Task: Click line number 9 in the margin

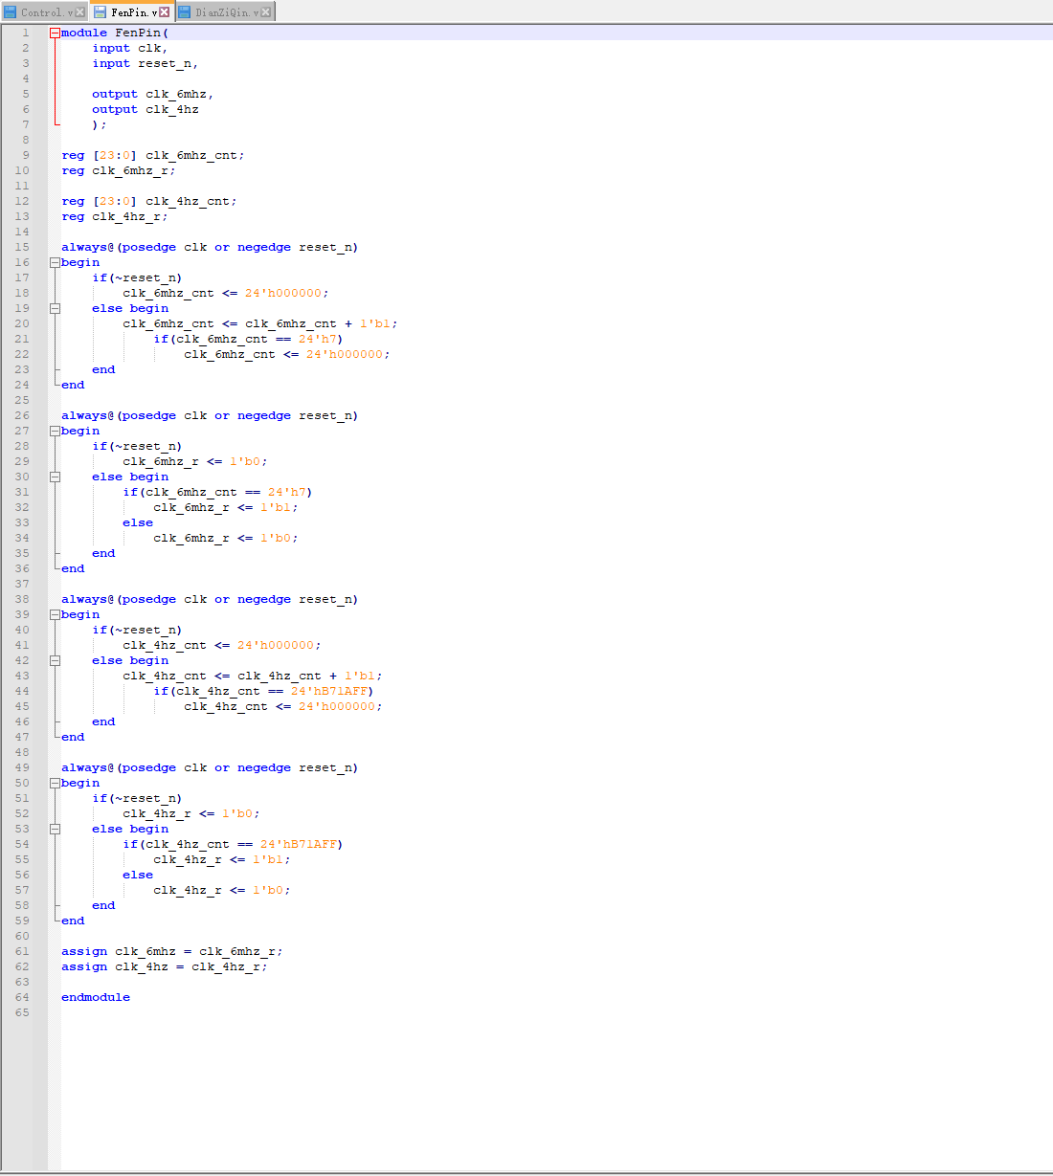Action: click(26, 155)
